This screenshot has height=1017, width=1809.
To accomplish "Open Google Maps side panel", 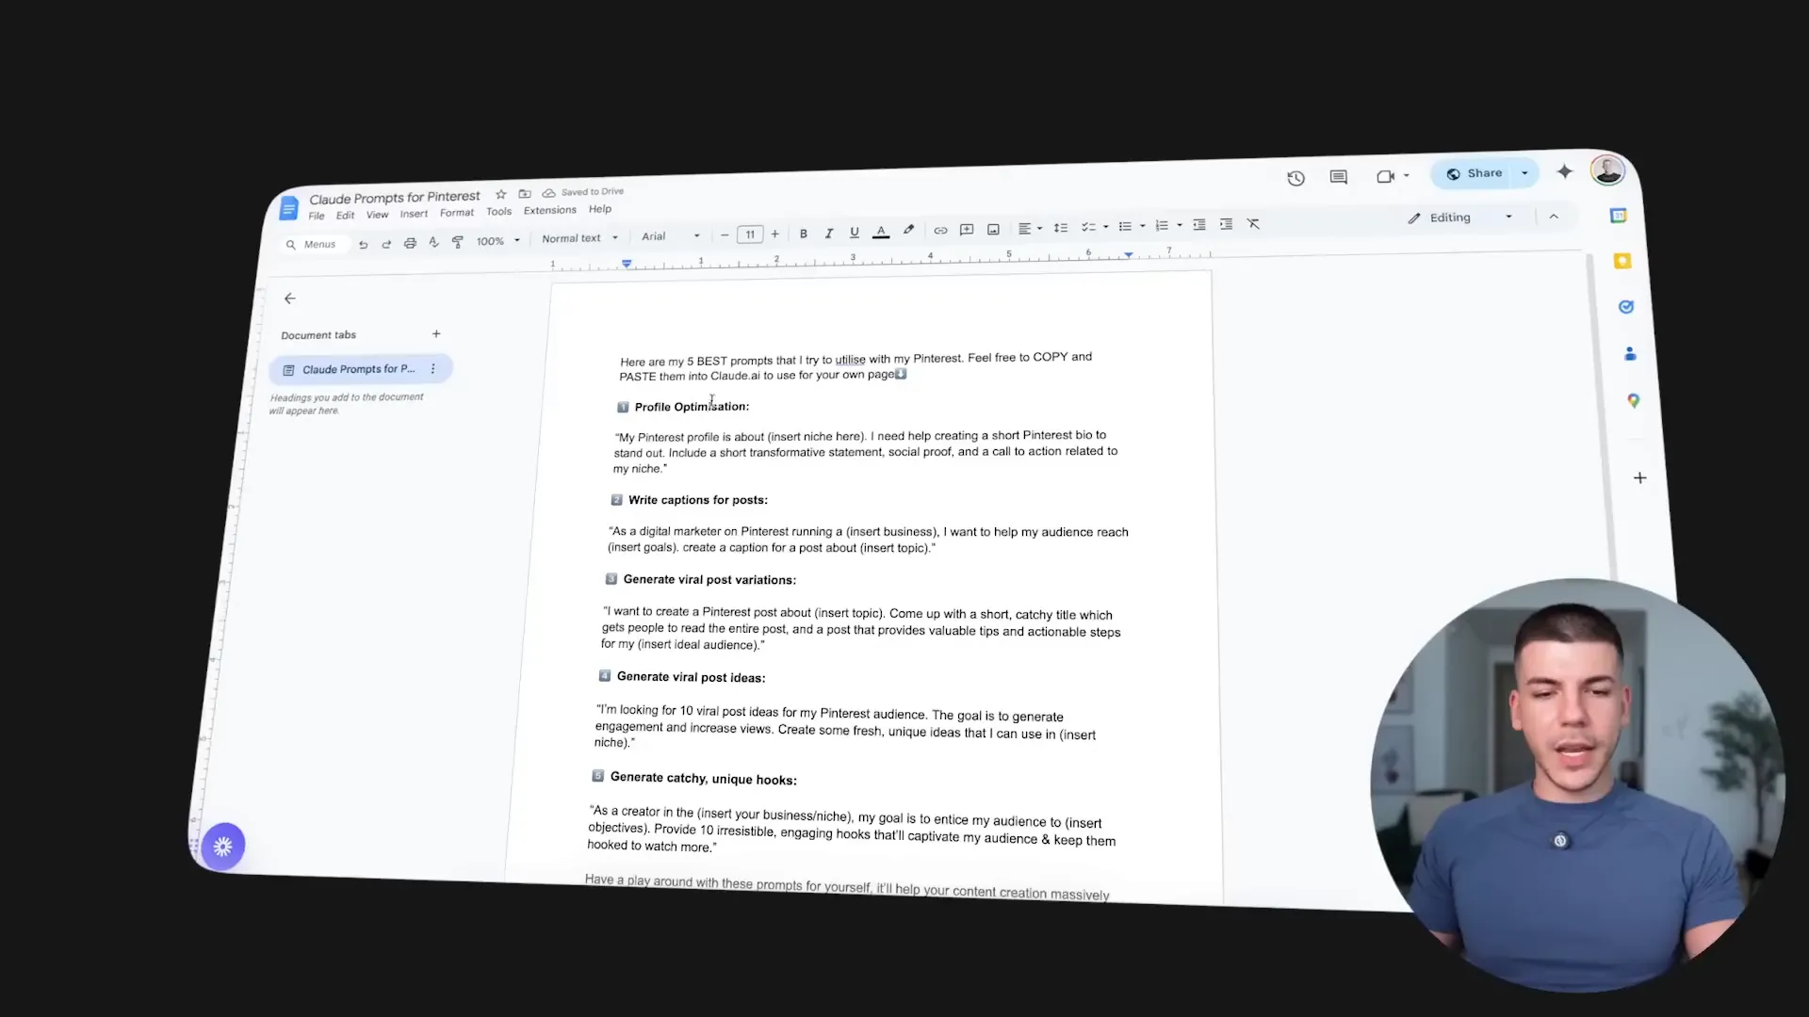I will [x=1634, y=401].
